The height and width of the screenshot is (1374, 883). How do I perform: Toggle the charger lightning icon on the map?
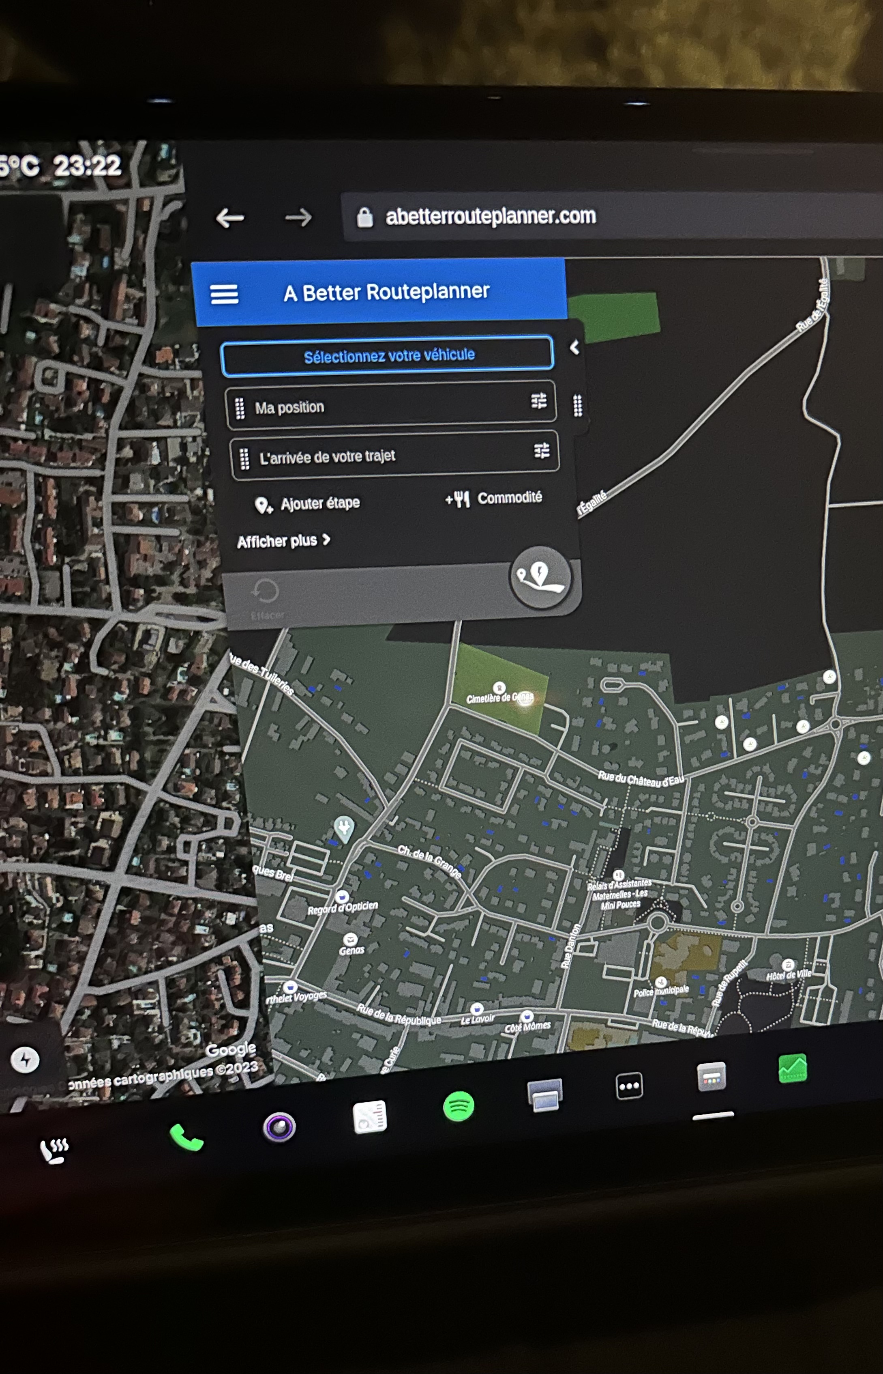[x=25, y=1059]
